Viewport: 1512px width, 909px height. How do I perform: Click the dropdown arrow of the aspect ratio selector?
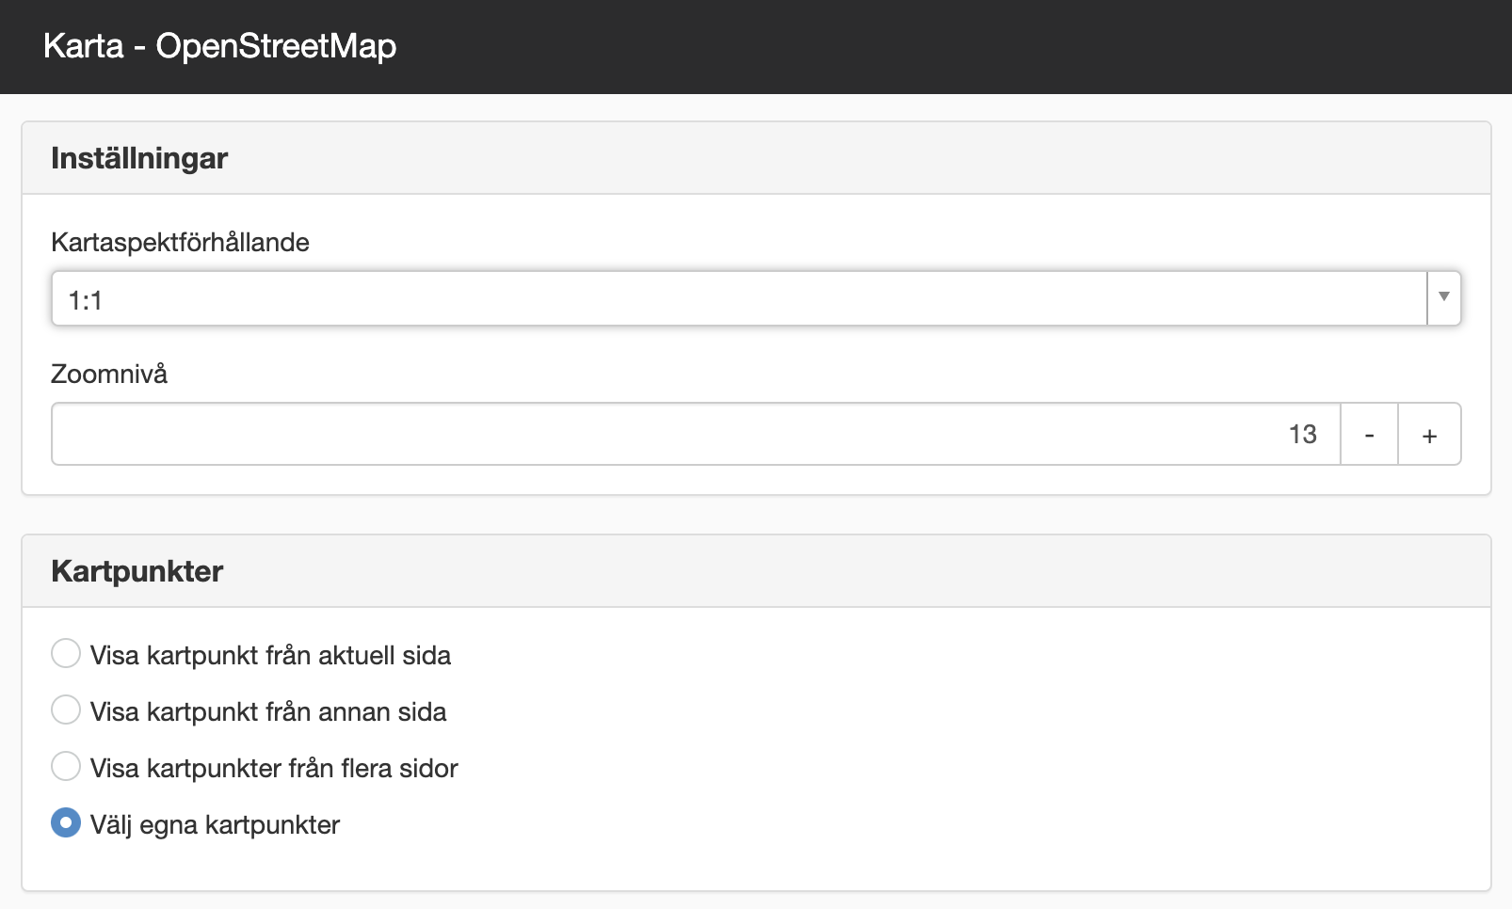1444,298
